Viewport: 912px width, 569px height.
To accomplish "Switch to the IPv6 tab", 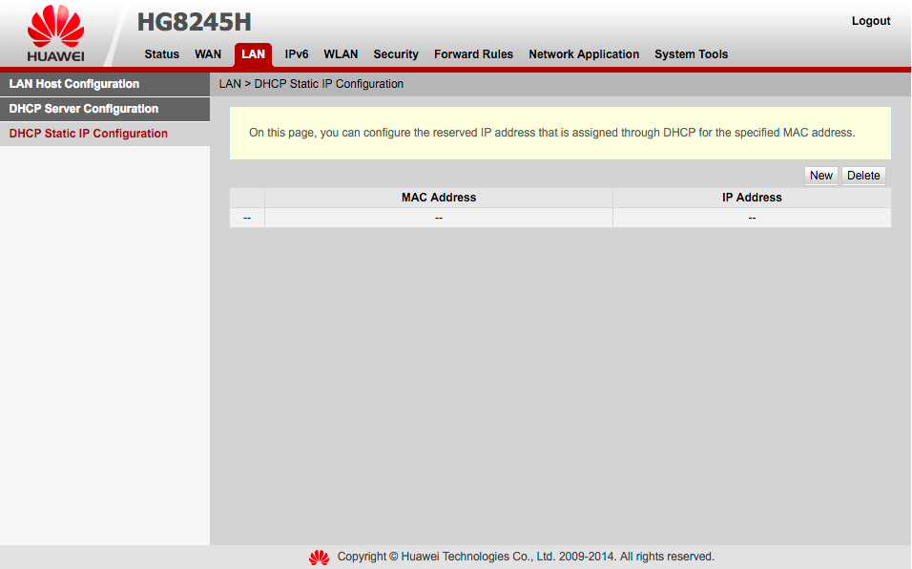I will click(297, 54).
